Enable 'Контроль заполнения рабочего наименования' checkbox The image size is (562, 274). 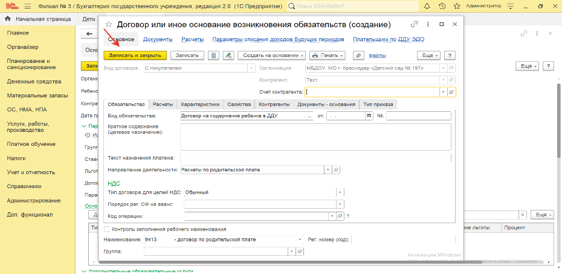point(108,229)
